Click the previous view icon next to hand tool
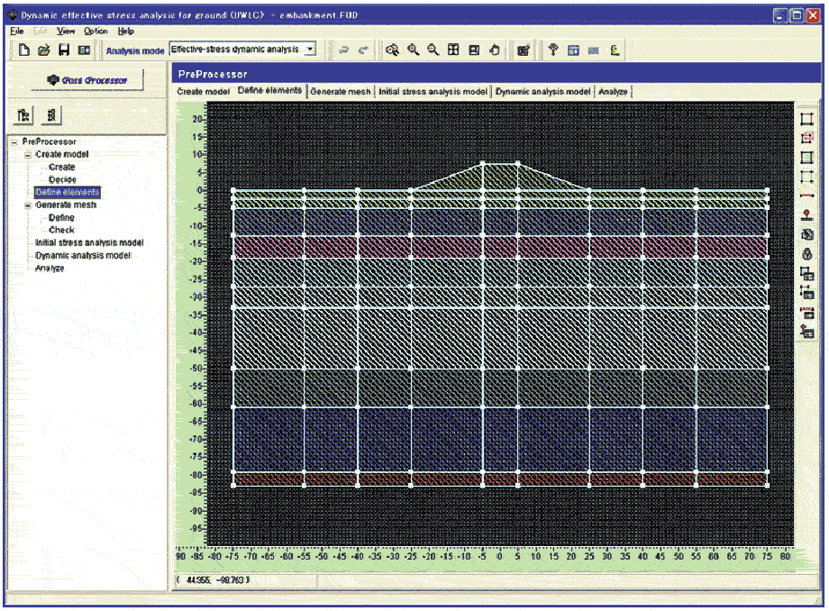The image size is (829, 611). coord(474,50)
